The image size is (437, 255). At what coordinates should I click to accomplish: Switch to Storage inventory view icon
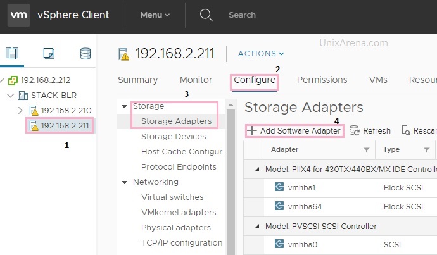[85, 53]
